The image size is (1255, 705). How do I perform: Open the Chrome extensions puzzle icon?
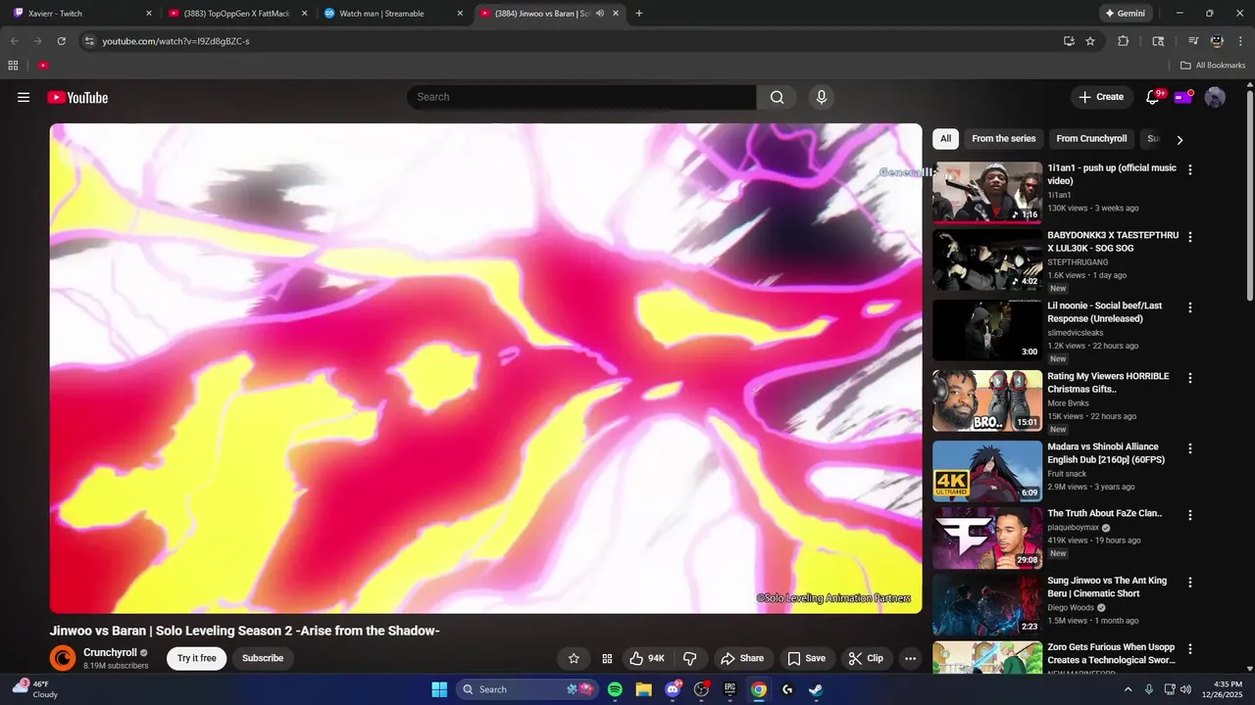click(x=1124, y=41)
